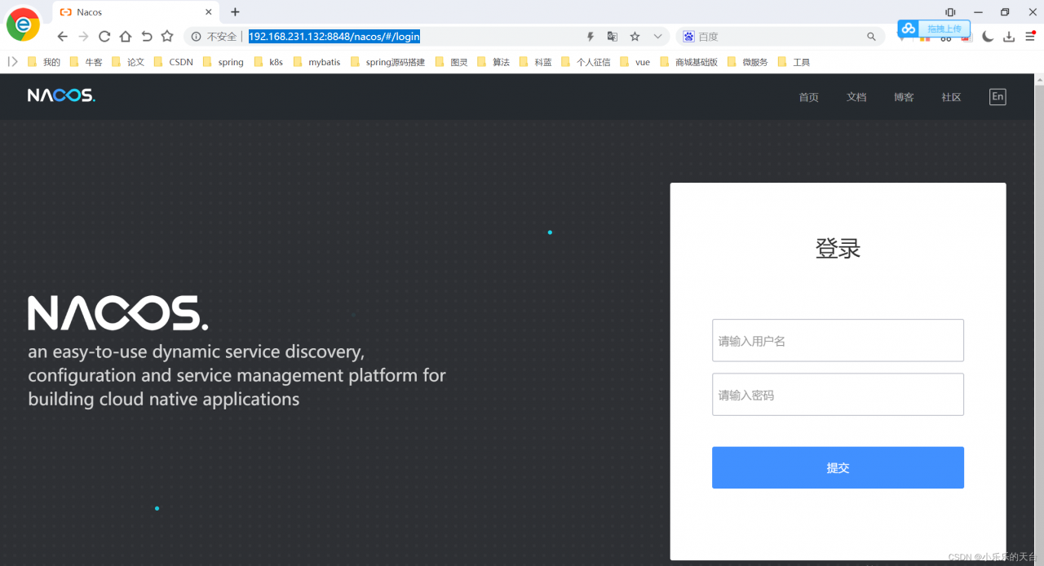Screen dimensions: 1044x566
Task: Click the page vertical scrollbar
Action: point(1039,320)
